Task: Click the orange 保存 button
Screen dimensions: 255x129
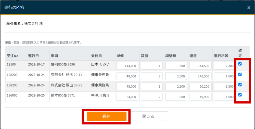Action: (x=106, y=116)
